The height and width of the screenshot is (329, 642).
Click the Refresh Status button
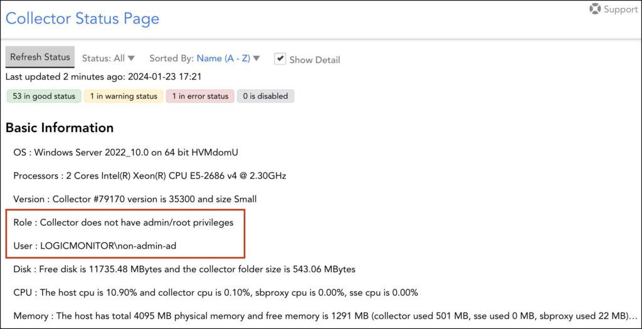point(40,57)
